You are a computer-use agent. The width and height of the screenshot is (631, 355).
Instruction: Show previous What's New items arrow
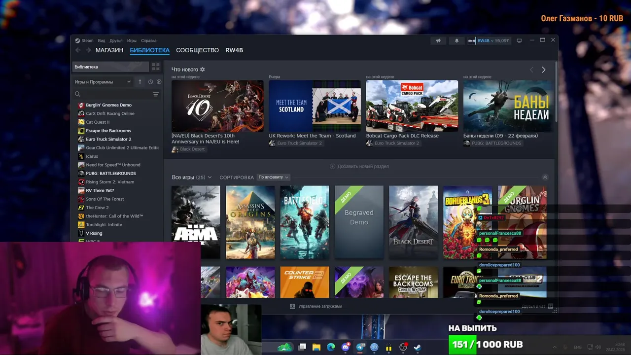pyautogui.click(x=531, y=70)
